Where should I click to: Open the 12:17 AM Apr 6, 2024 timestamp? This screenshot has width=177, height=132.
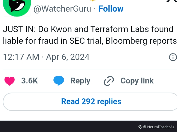46,57
